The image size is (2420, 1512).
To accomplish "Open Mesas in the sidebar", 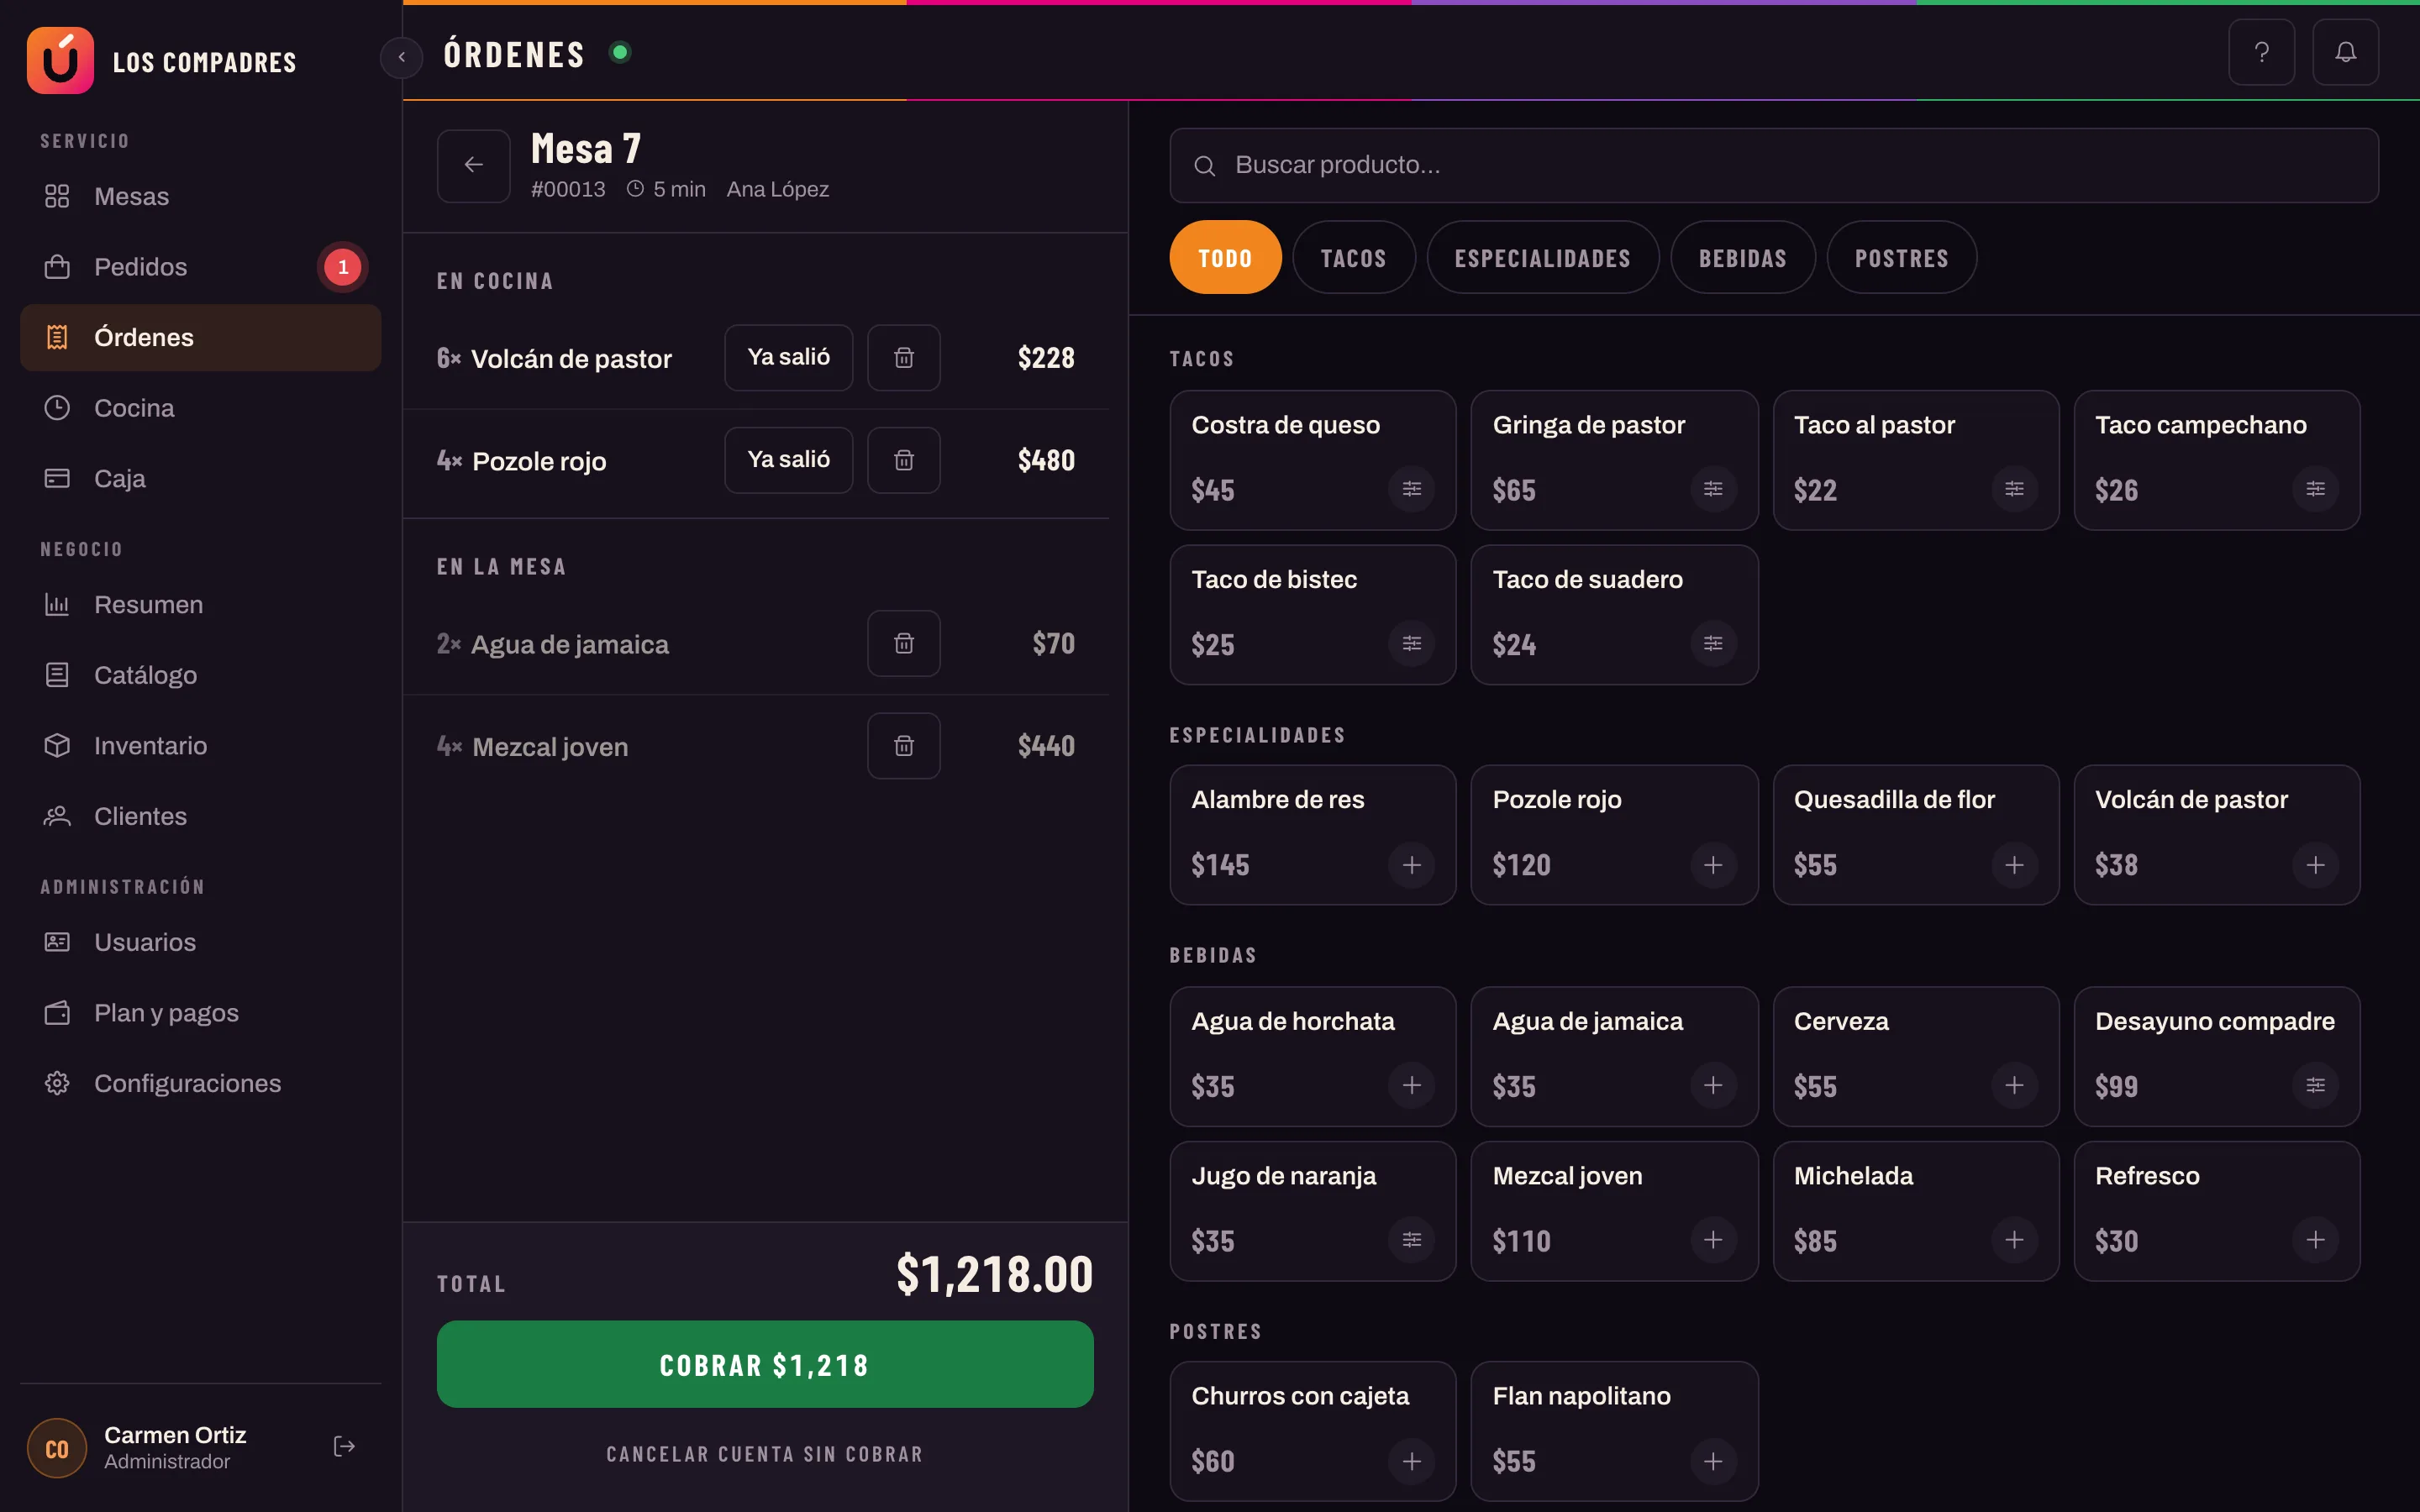I will pos(200,196).
